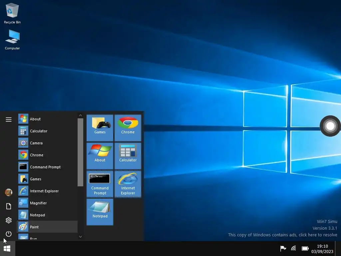Click the battery tray icon
Image resolution: width=341 pixels, height=256 pixels.
[x=305, y=248]
